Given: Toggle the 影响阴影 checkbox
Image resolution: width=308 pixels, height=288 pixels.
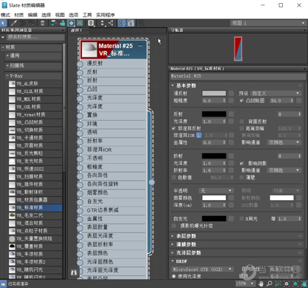Looking at the screenshot, I should pyautogui.click(x=242, y=163).
